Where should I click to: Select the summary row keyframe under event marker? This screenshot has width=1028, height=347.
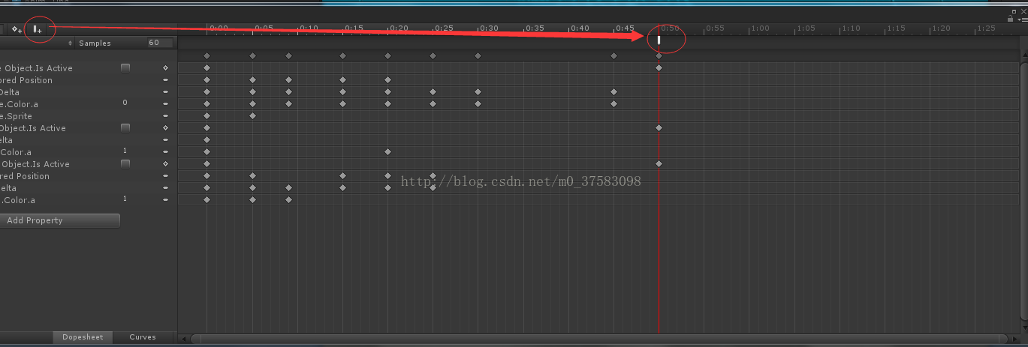(659, 56)
